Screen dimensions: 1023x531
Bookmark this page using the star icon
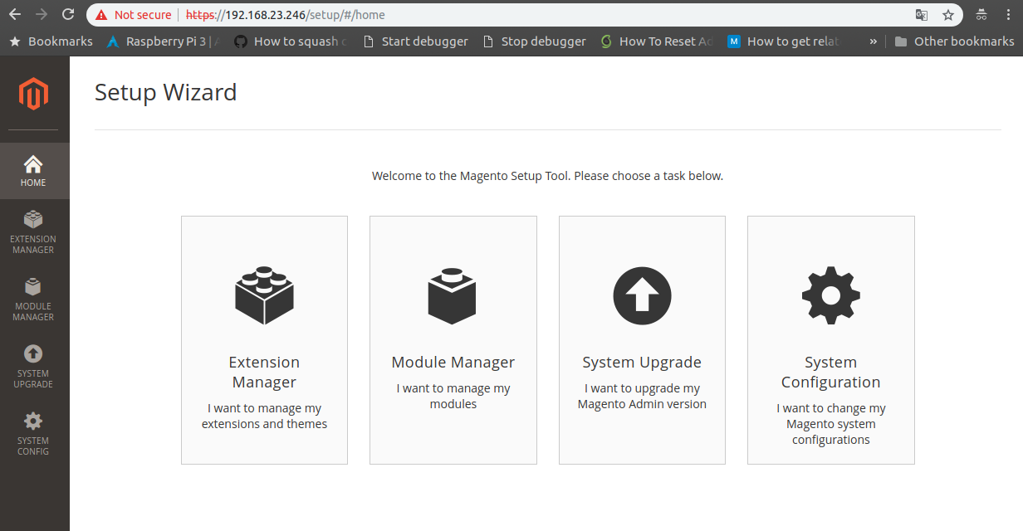(x=949, y=14)
